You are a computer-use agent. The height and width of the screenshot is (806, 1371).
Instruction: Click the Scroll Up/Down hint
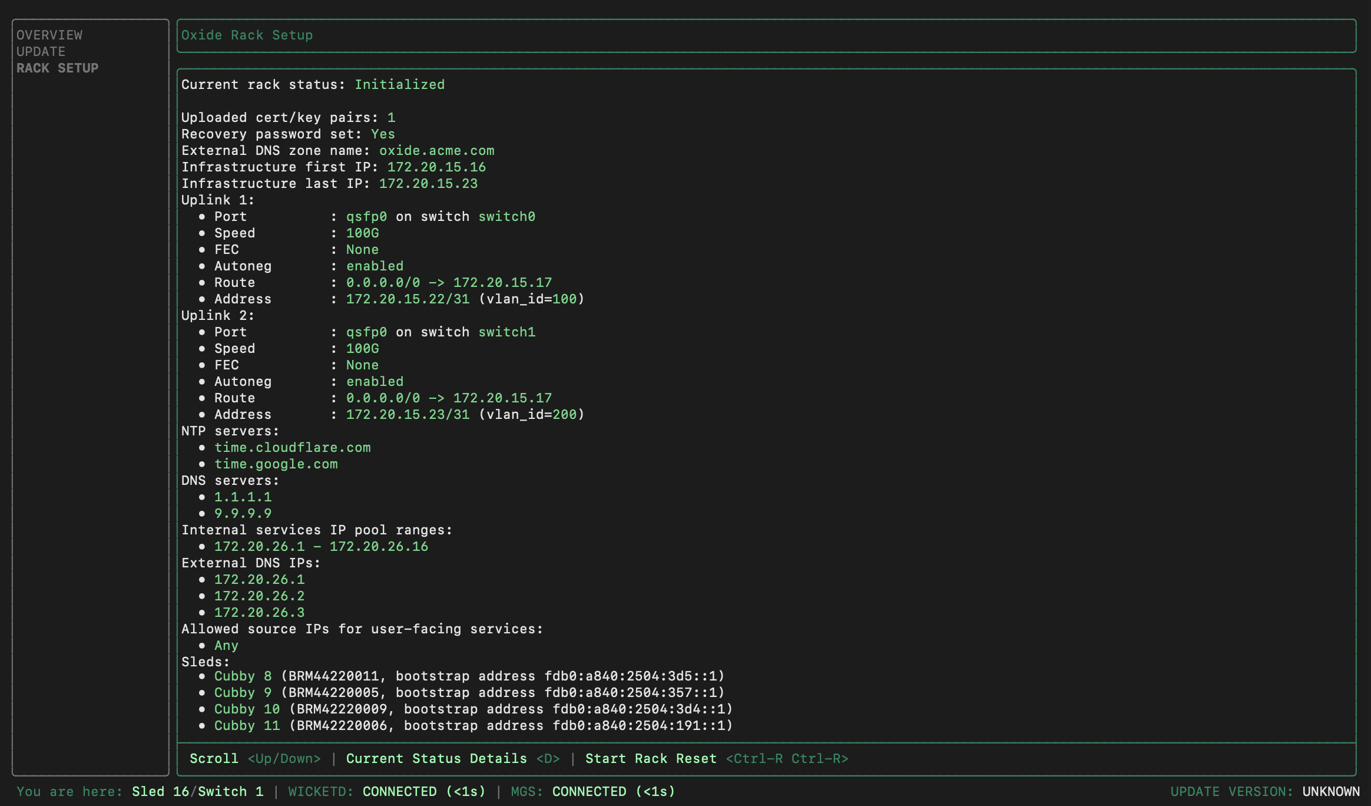[255, 759]
